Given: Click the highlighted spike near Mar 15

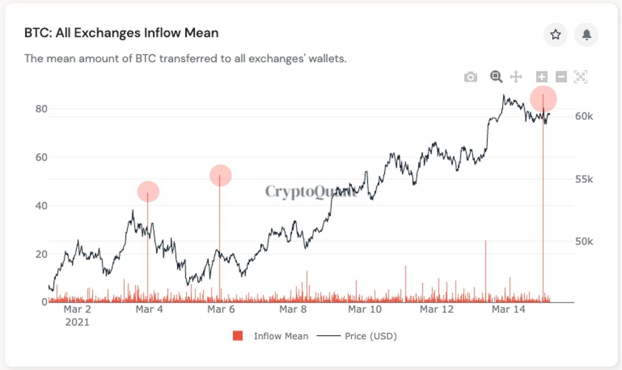Looking at the screenshot, I should pos(544,98).
